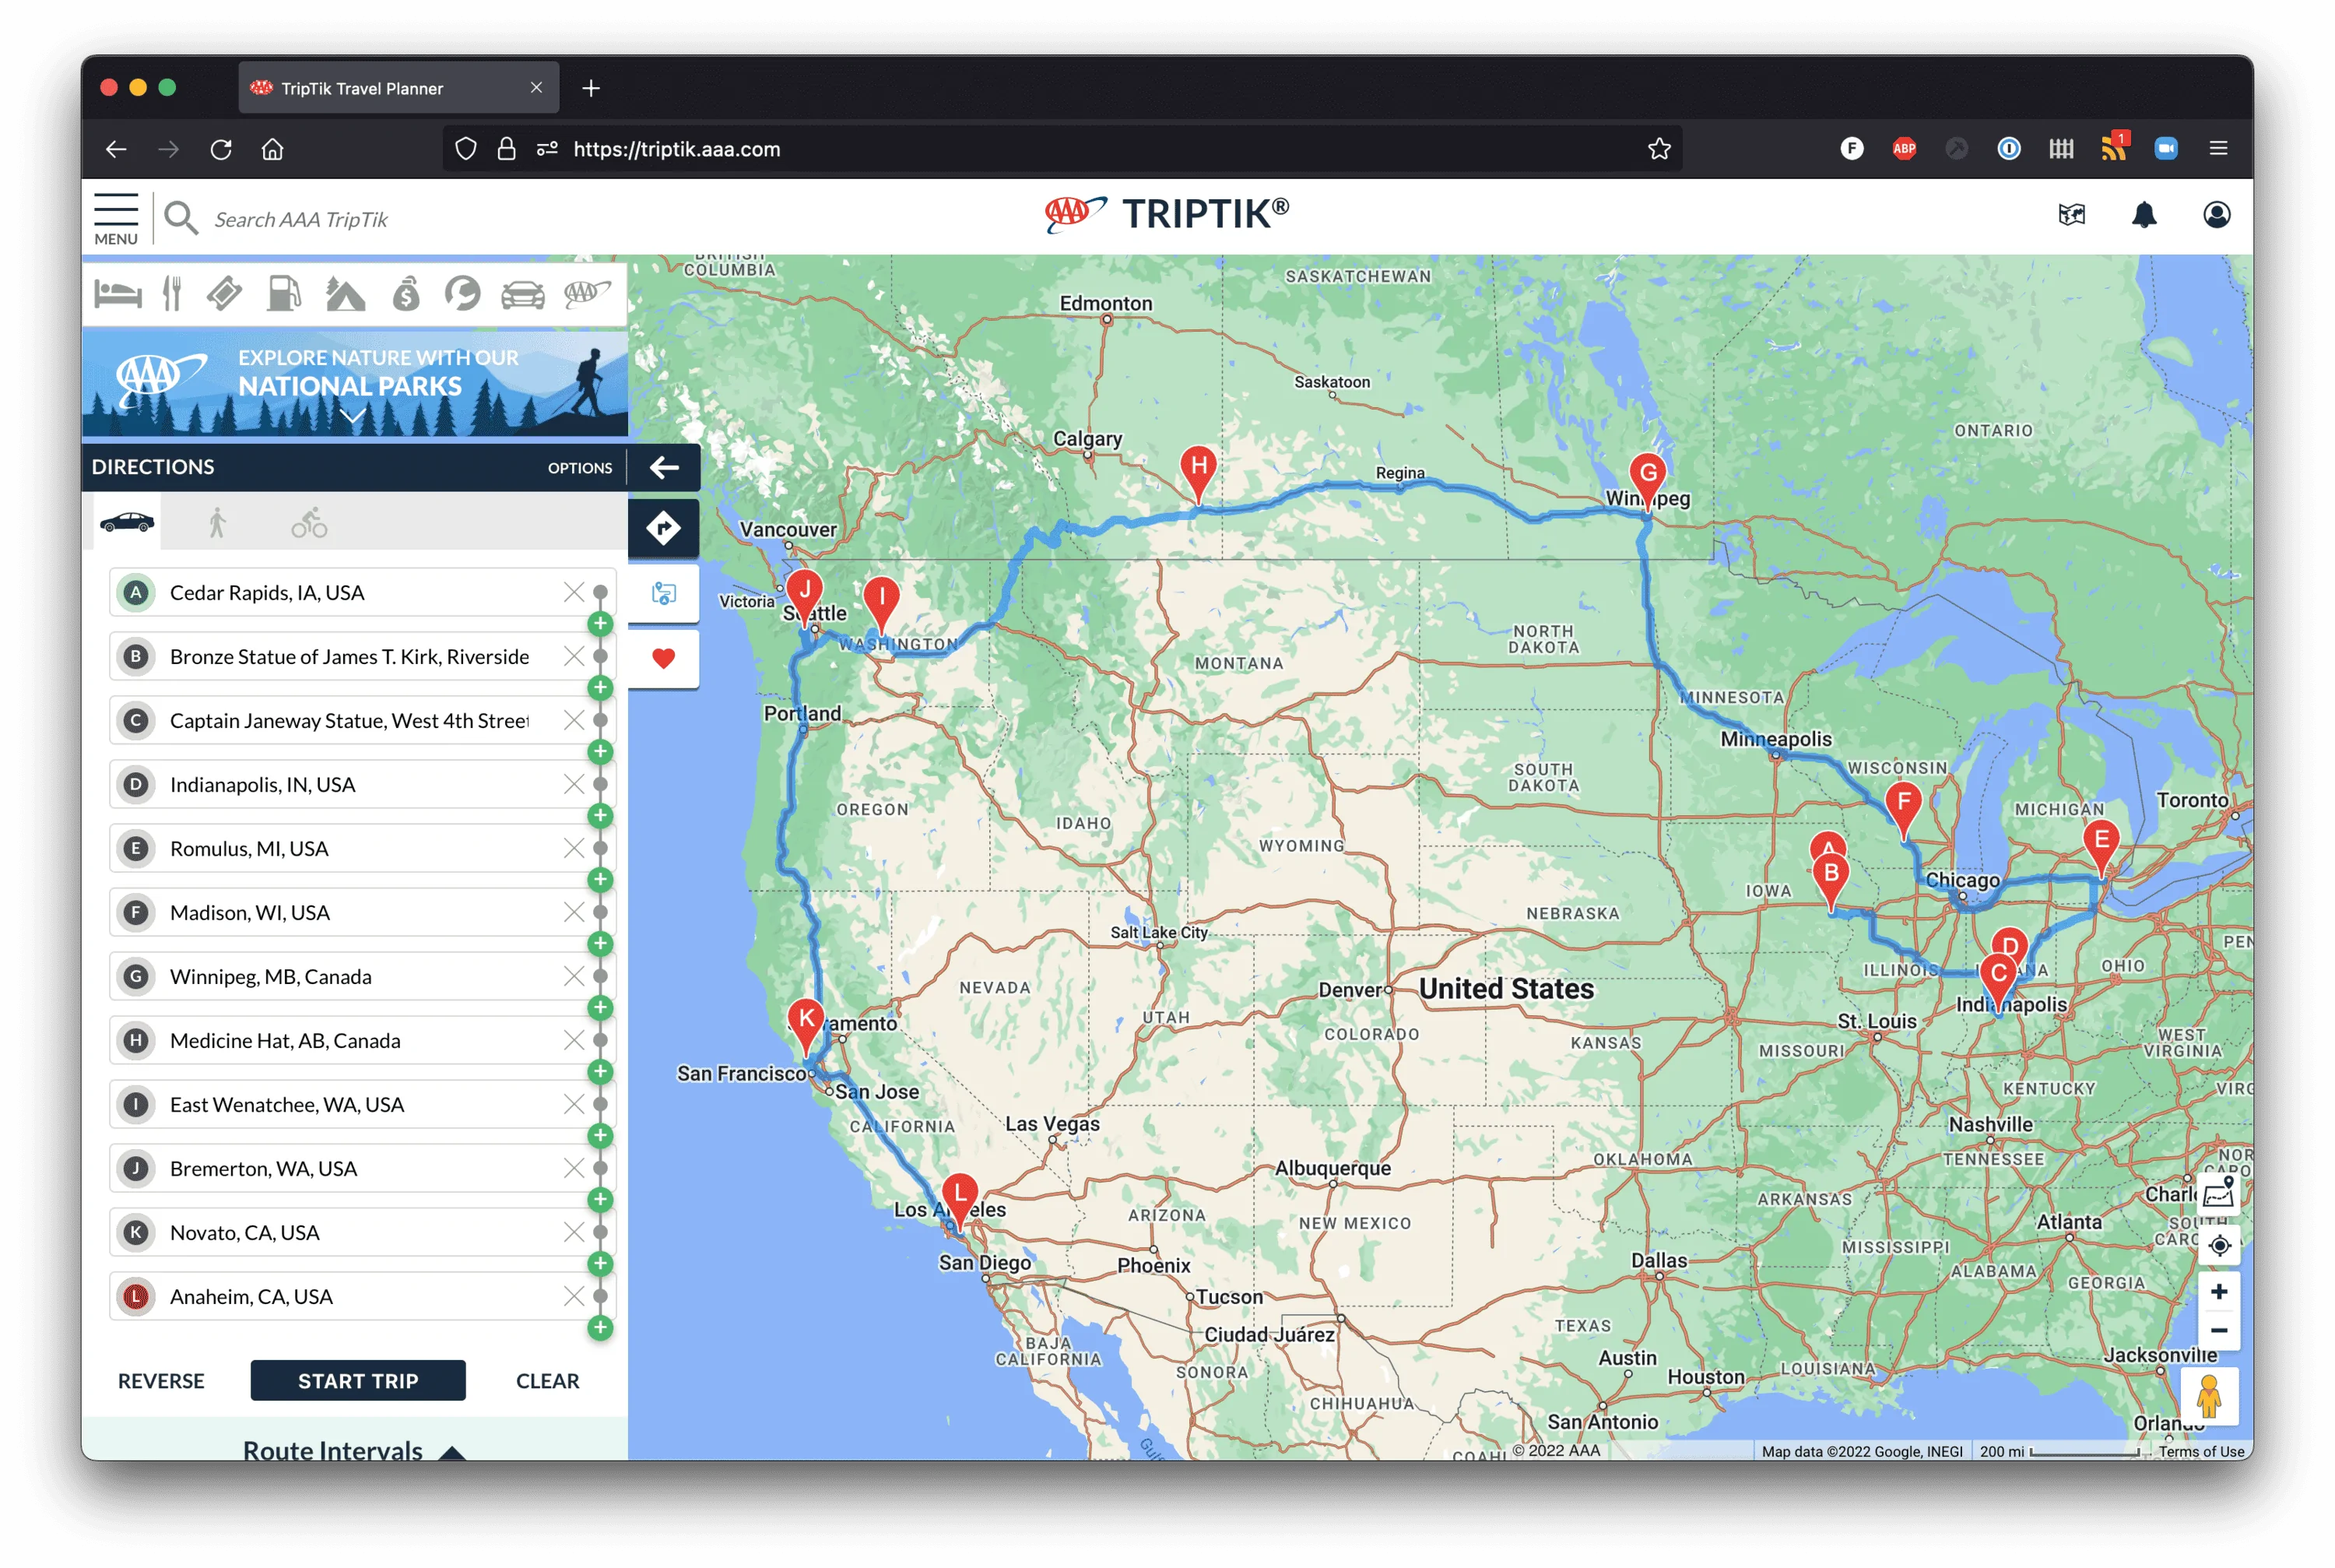The image size is (2335, 1568).
Task: Open the user account profile icon
Action: click(x=2216, y=215)
